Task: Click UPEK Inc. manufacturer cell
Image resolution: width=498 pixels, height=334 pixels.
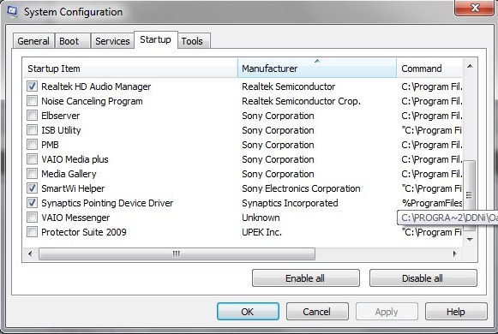Action: 261,232
